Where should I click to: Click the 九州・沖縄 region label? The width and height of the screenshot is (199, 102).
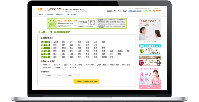pyautogui.click(x=45, y=57)
